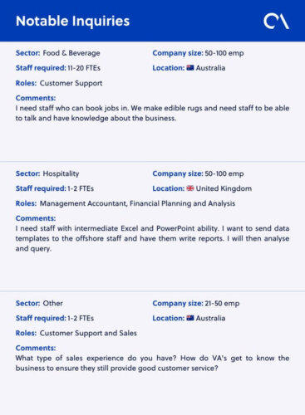Click the company logo in header
This screenshot has height=415, width=305.
point(276,21)
